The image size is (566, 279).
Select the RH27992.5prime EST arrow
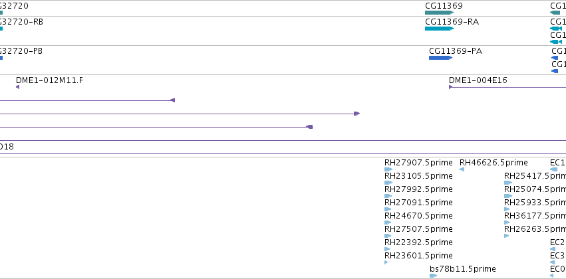click(388, 196)
